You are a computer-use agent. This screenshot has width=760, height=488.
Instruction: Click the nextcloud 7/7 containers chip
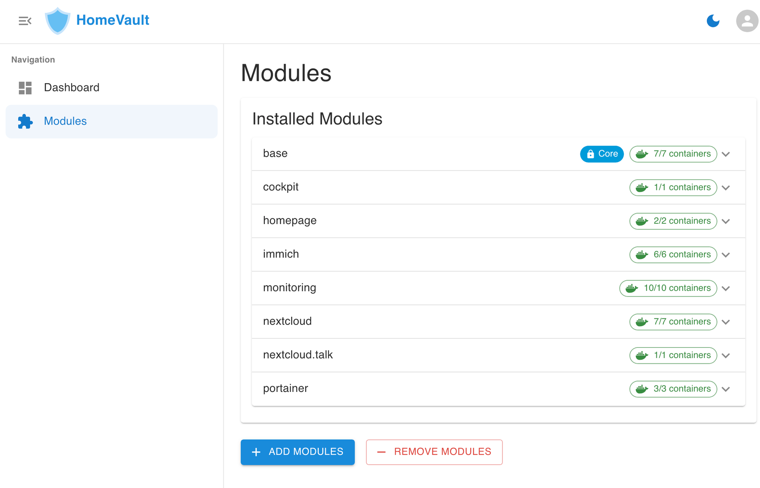point(673,322)
